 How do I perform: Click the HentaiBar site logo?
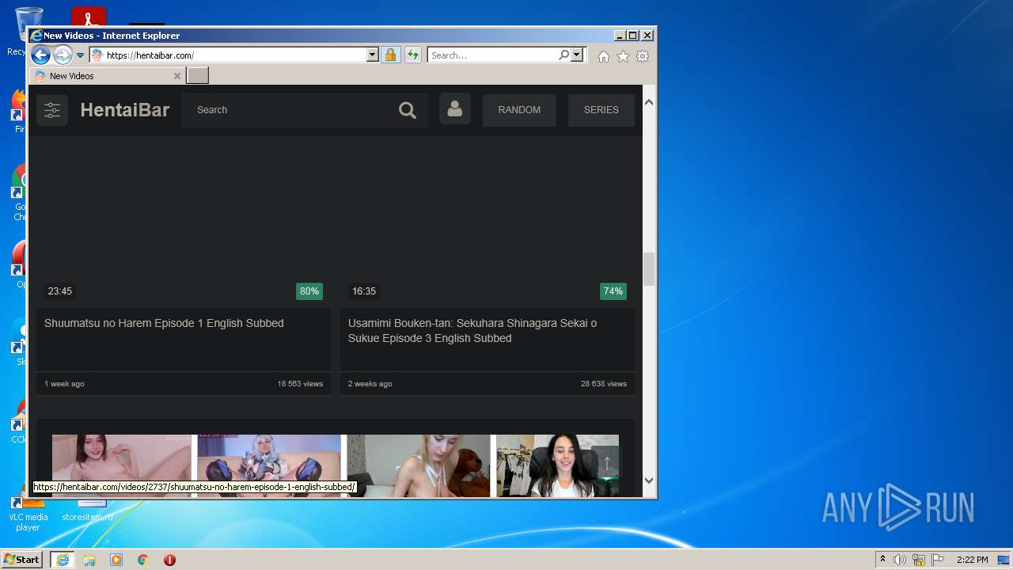pyautogui.click(x=125, y=110)
